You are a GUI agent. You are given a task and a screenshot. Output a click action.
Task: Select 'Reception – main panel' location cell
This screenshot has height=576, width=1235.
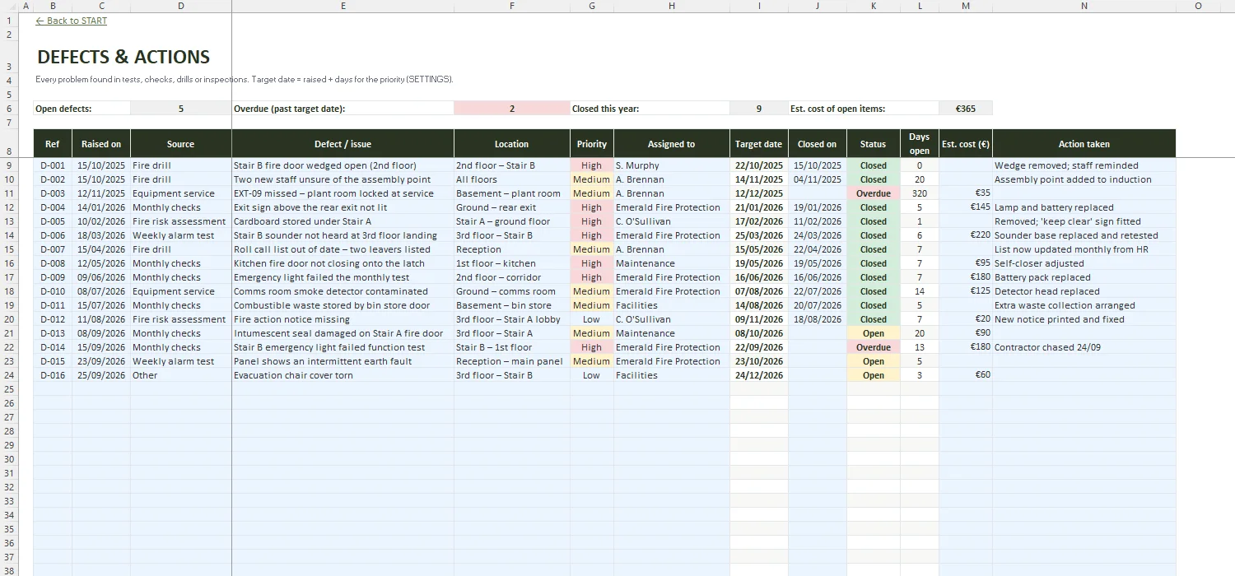(512, 361)
